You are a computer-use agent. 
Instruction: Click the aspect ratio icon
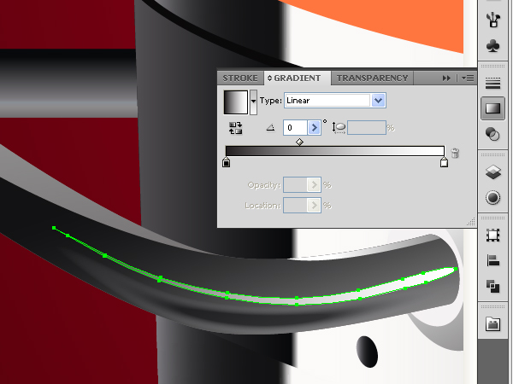(x=339, y=127)
